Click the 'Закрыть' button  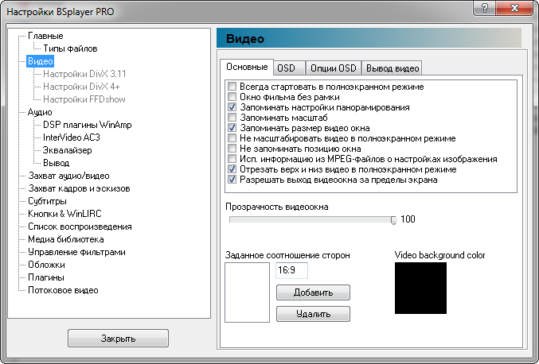pyautogui.click(x=118, y=339)
